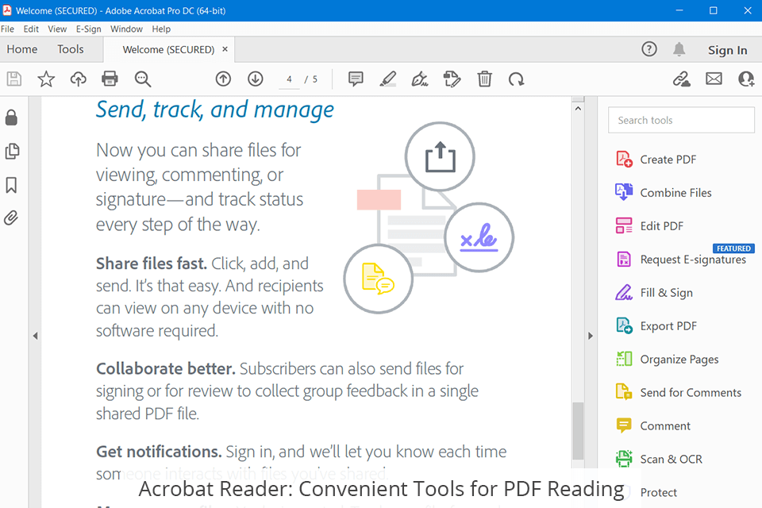Open the Help menu

pyautogui.click(x=161, y=29)
